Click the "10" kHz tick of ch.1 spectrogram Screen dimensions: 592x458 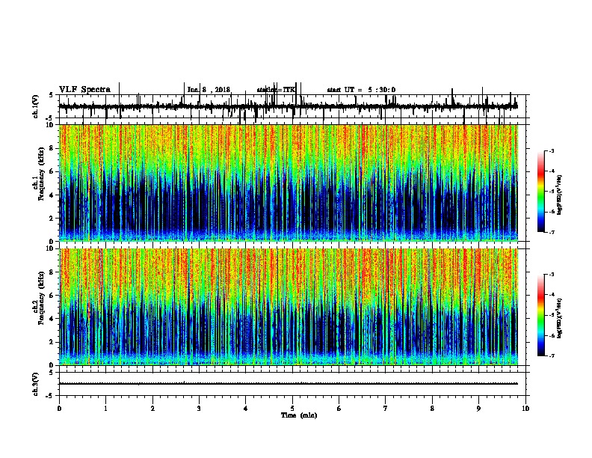point(50,125)
